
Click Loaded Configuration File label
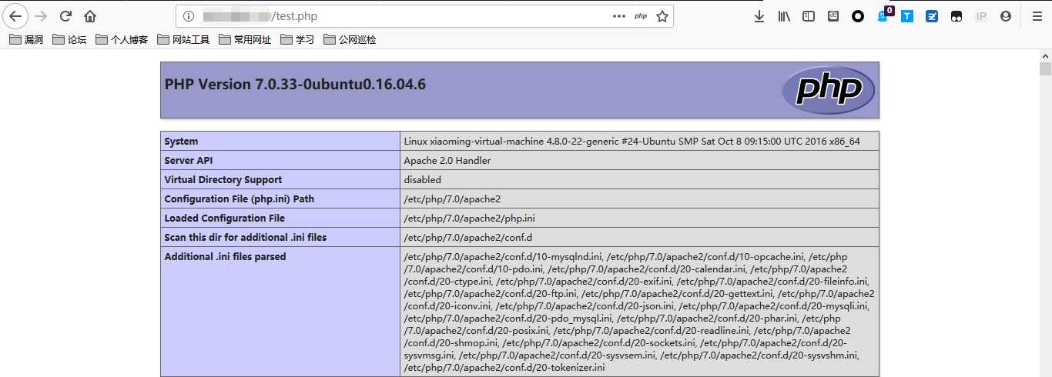click(225, 219)
